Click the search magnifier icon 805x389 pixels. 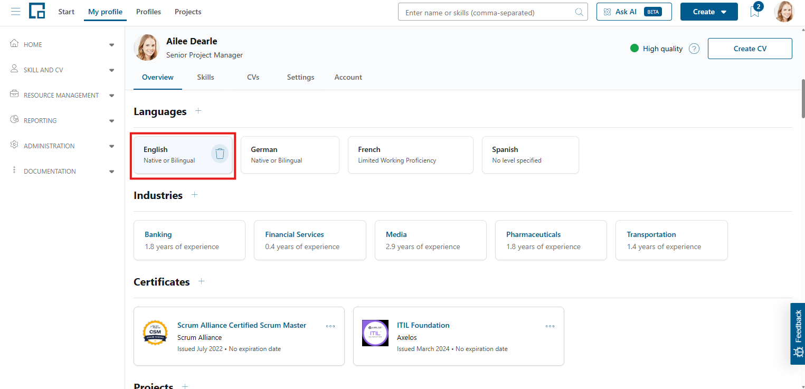coord(579,12)
